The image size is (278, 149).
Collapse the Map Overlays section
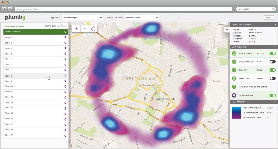[x=275, y=47]
